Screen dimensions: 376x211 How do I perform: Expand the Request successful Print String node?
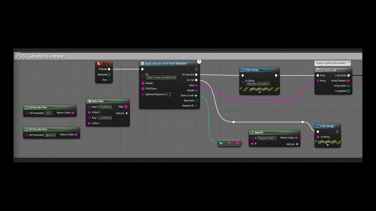259,92
